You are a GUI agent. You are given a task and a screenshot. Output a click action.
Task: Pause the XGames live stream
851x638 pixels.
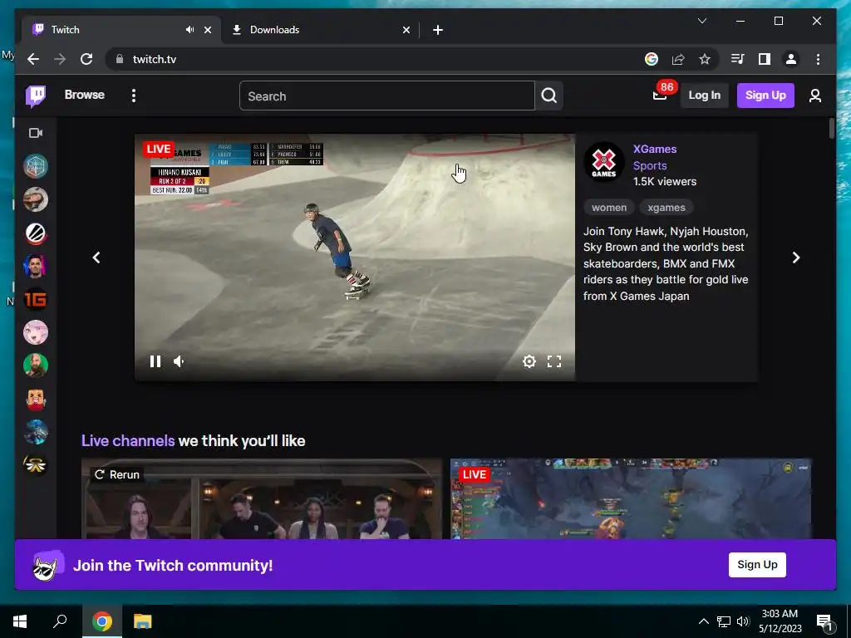click(155, 361)
